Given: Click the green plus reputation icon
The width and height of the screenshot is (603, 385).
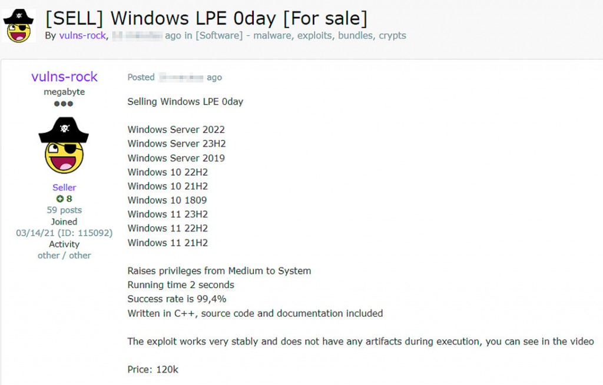Looking at the screenshot, I should coord(59,199).
